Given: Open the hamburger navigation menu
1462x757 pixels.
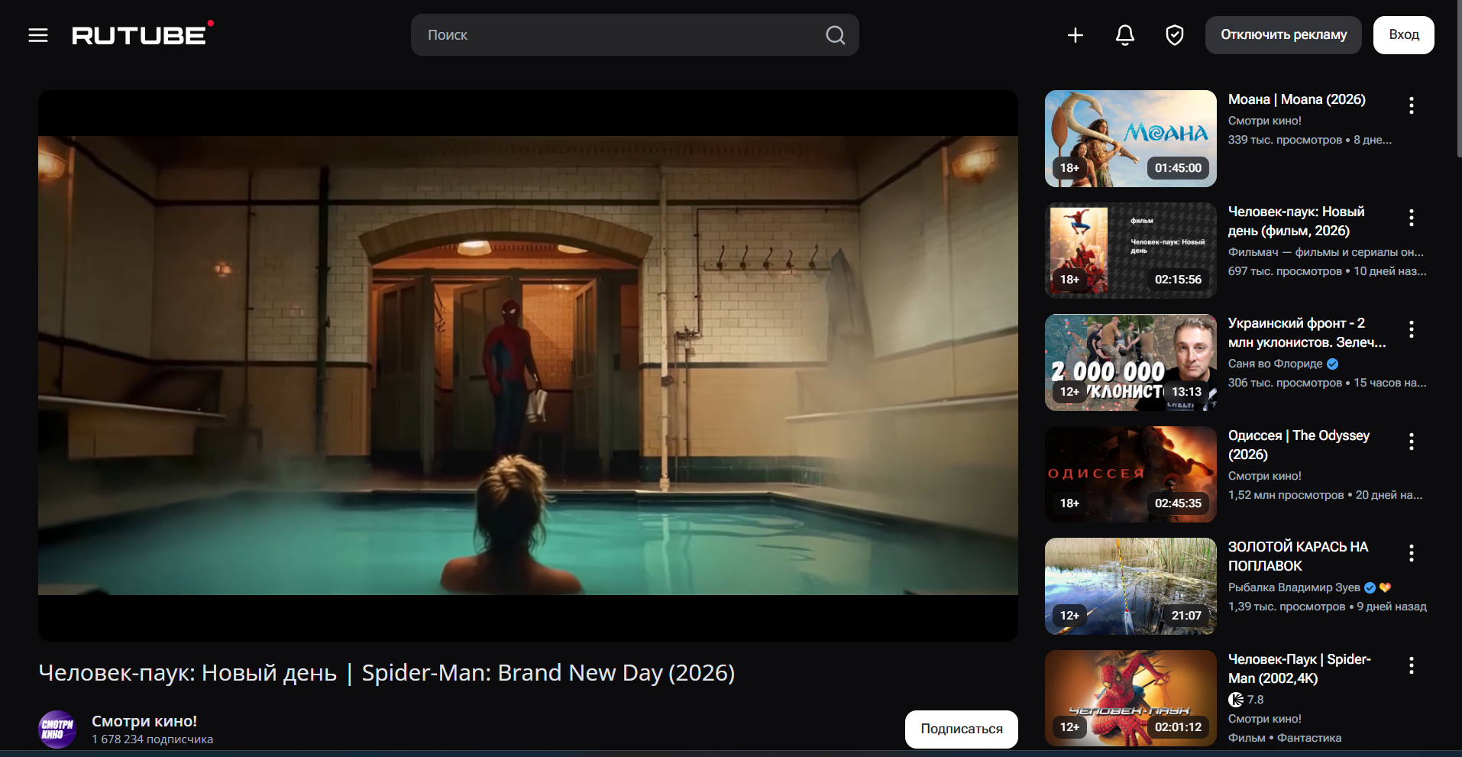Looking at the screenshot, I should tap(38, 35).
